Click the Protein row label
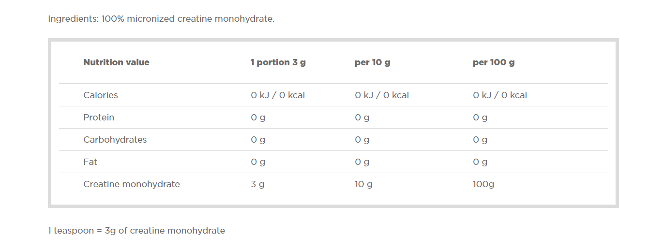 99,118
